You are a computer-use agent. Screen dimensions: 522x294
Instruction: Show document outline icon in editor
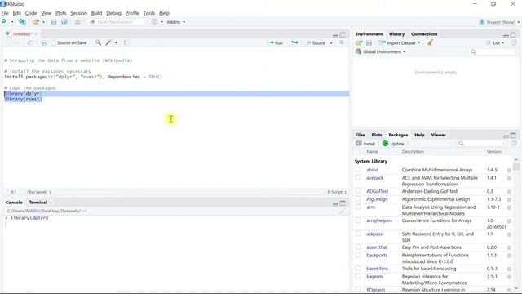pyautogui.click(x=342, y=42)
